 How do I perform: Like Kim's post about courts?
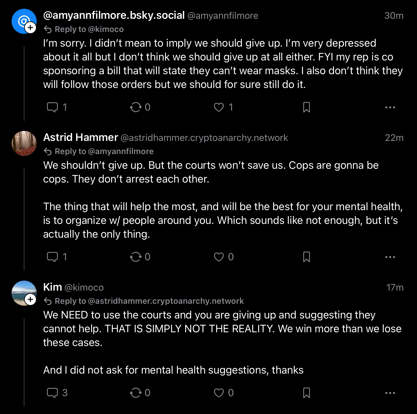pyautogui.click(x=219, y=393)
